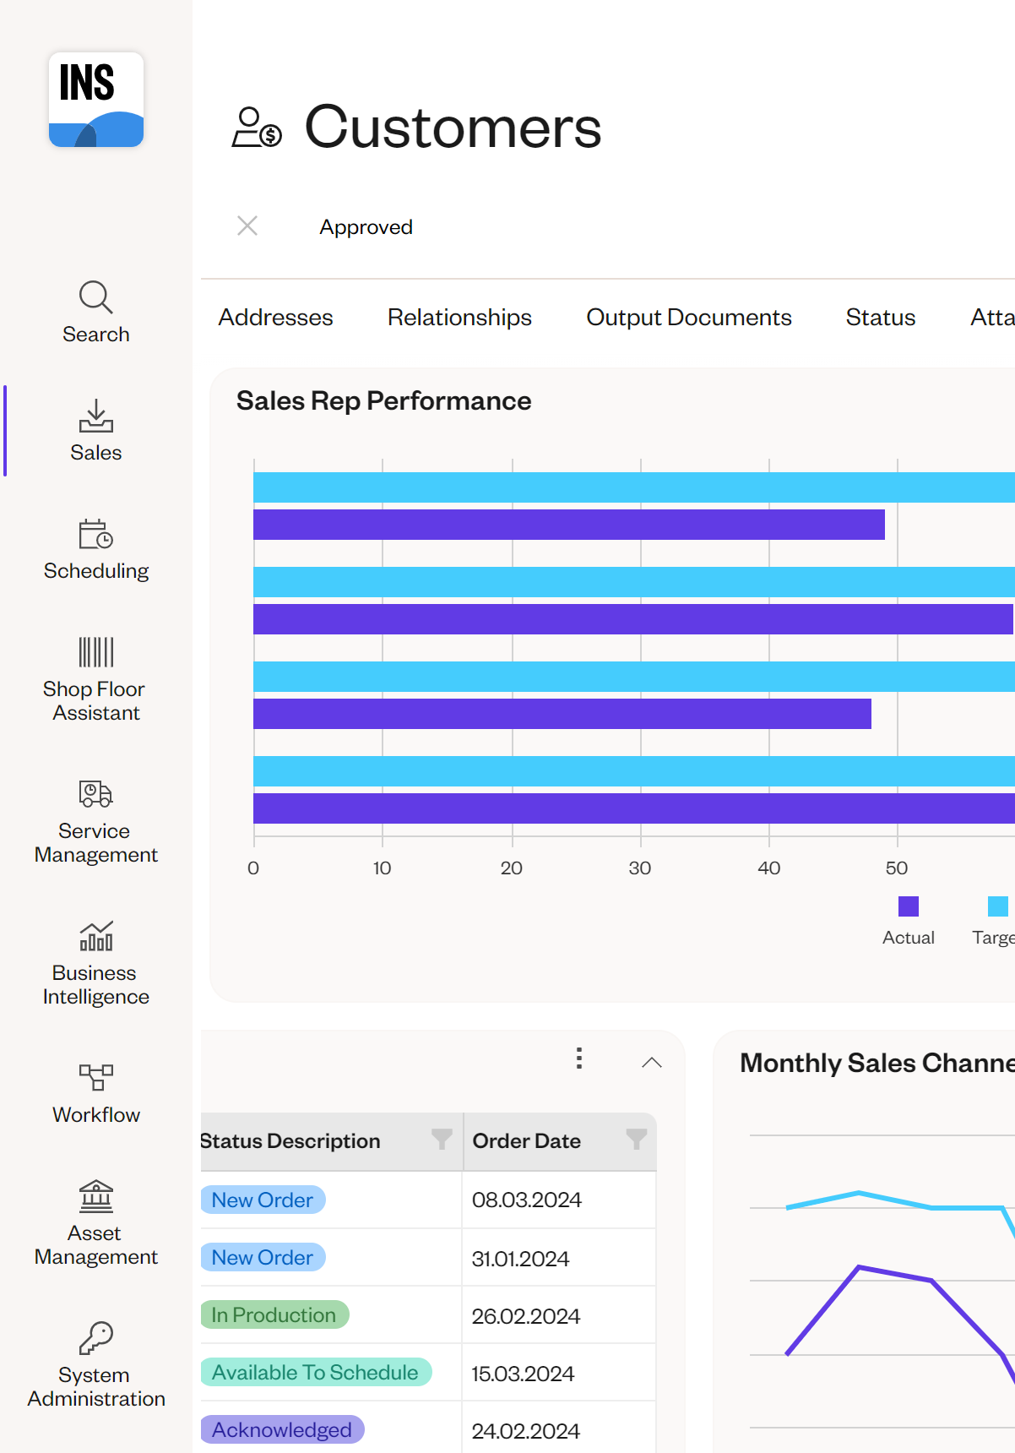Open Business Intelligence module
Image resolution: width=1015 pixels, height=1453 pixels.
(95, 962)
